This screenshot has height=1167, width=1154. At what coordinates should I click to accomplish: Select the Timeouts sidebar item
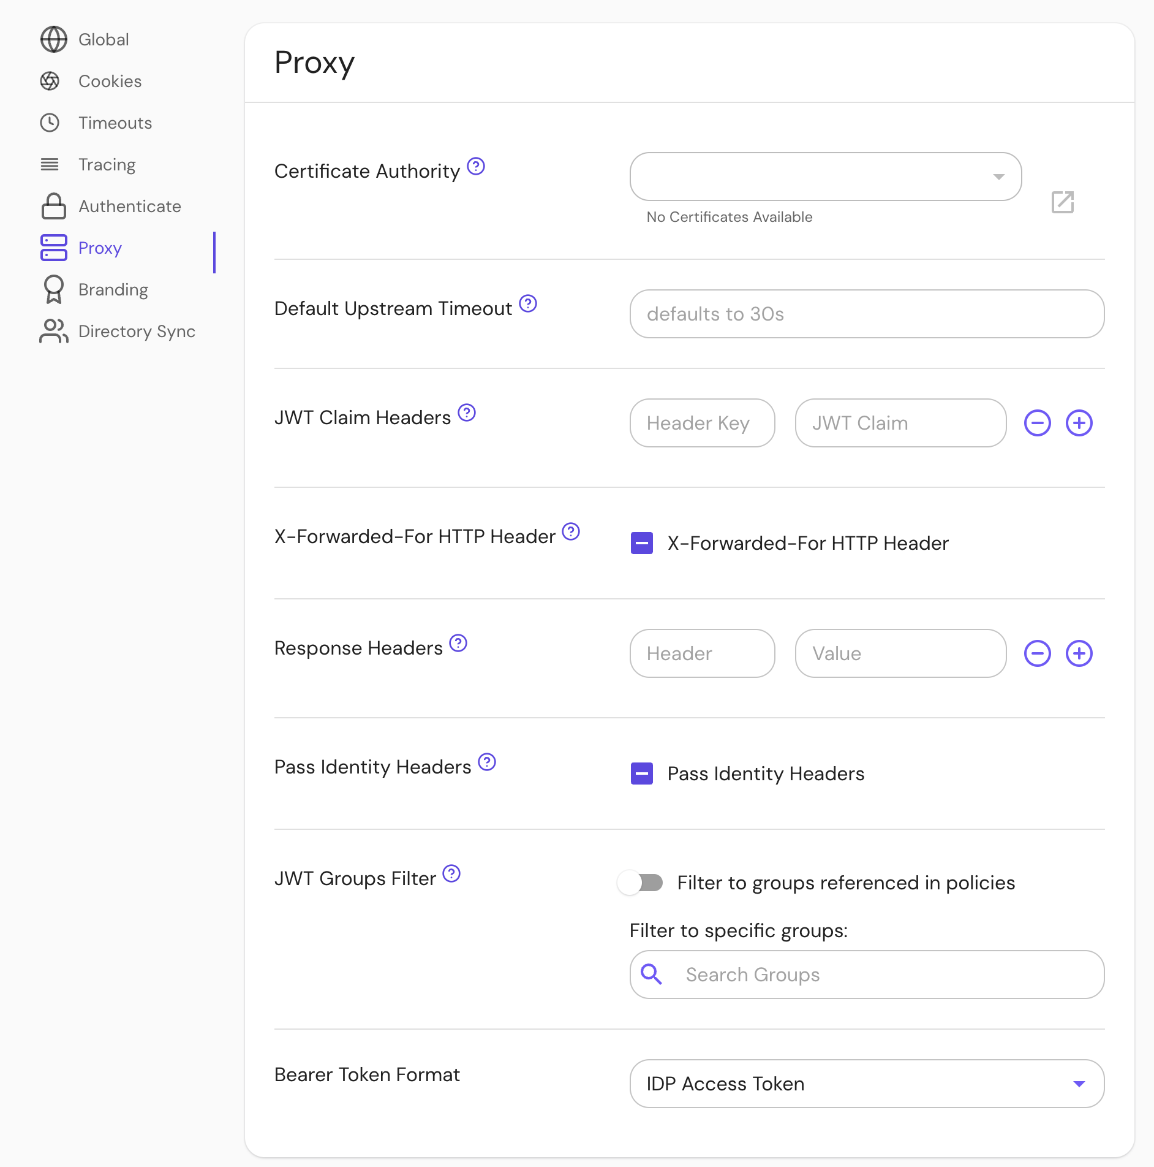pyautogui.click(x=115, y=123)
